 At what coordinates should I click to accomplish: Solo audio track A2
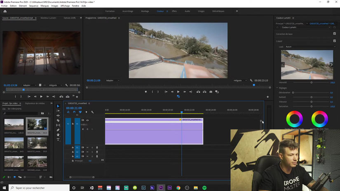click(x=92, y=152)
